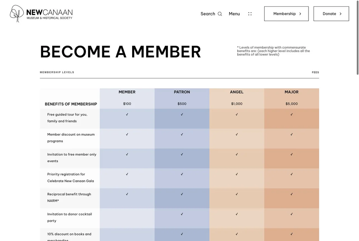Click Patron checkmark for member only events
Screen dimensions: 359x241
pyautogui.click(x=182, y=154)
